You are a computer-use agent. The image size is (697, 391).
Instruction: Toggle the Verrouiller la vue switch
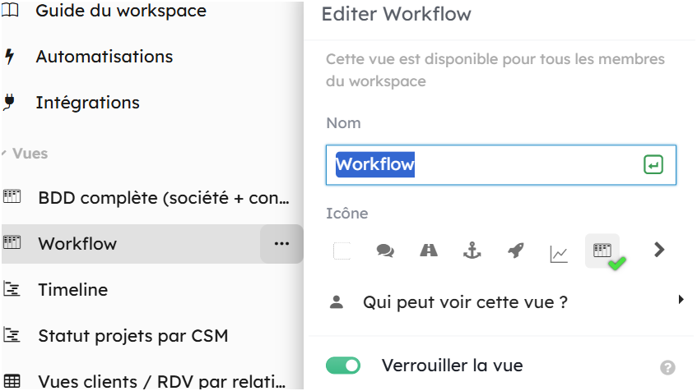pyautogui.click(x=343, y=366)
